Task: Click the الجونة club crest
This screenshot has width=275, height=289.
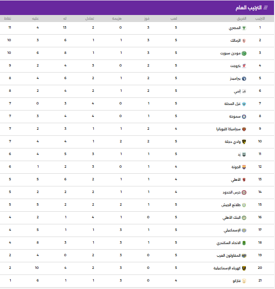Action: click(x=244, y=167)
